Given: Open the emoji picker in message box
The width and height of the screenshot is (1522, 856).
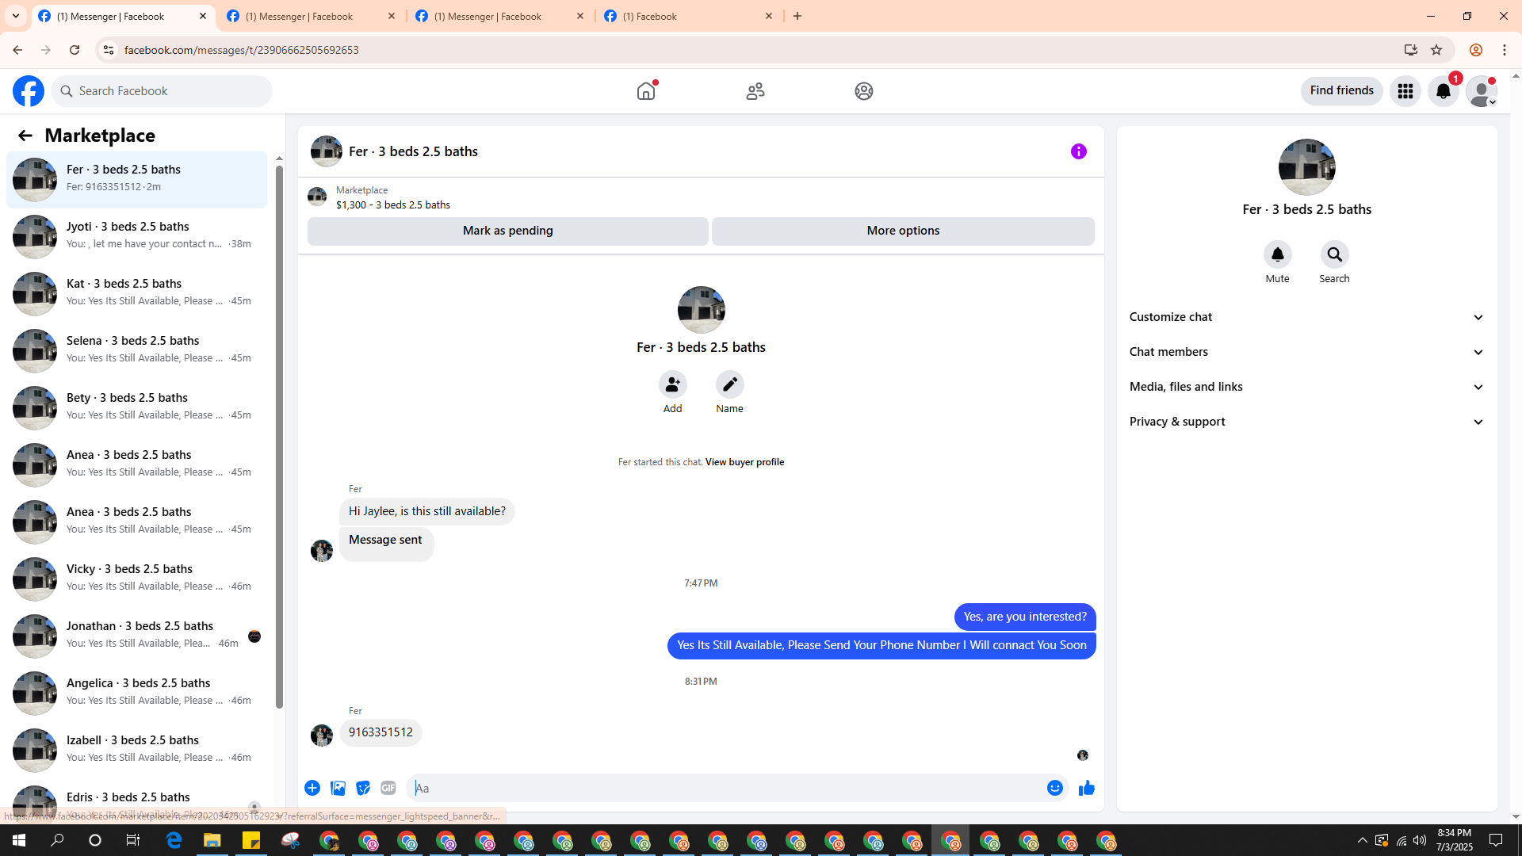Looking at the screenshot, I should tap(1054, 788).
